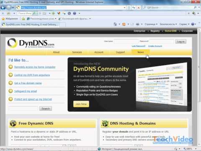Click the browser Forward arrow button
The height and width of the screenshot is (151, 201).
pos(9,8)
